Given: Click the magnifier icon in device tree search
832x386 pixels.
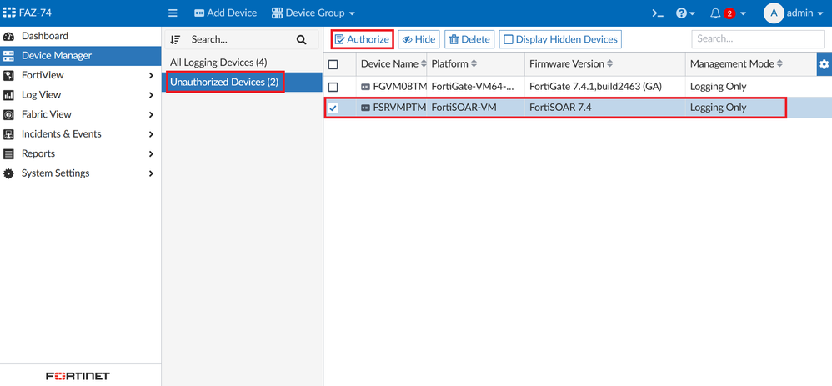Looking at the screenshot, I should (x=302, y=39).
